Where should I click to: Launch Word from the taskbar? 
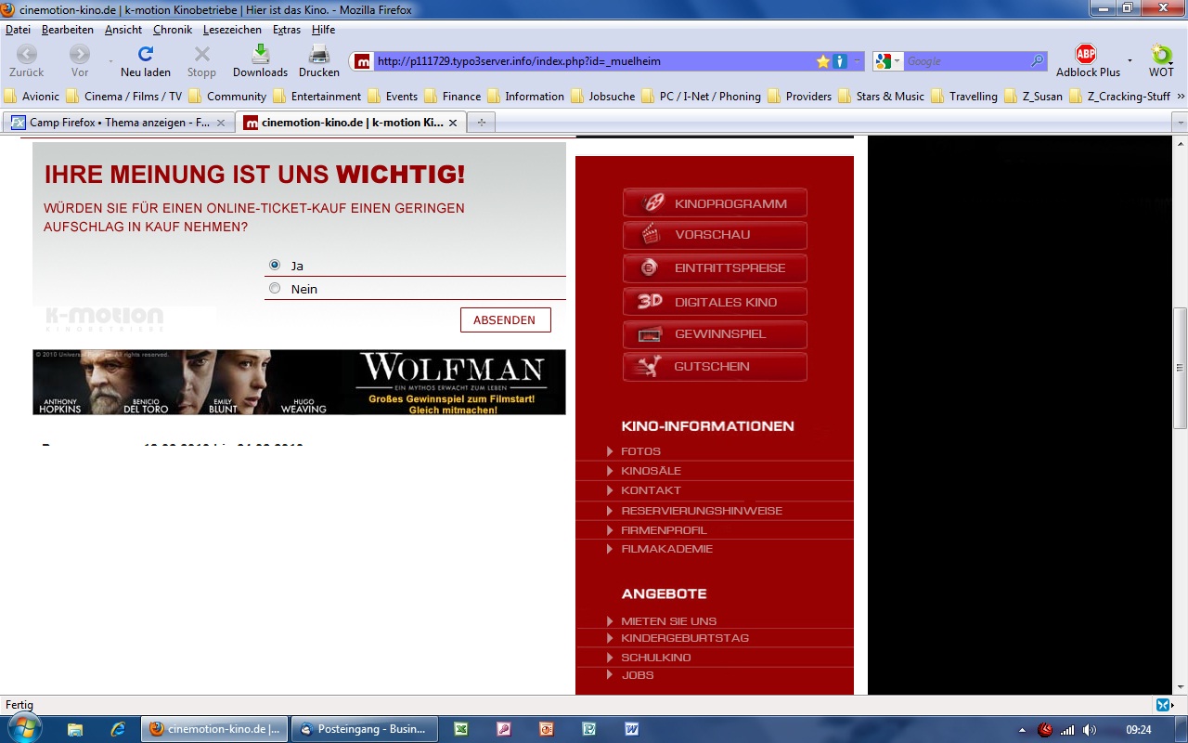click(x=631, y=729)
